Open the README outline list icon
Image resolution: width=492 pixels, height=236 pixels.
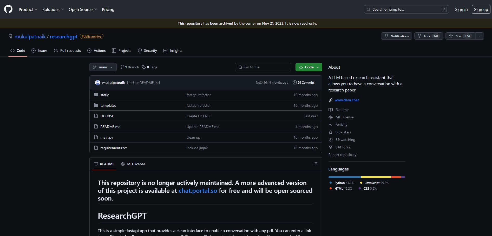316,164
